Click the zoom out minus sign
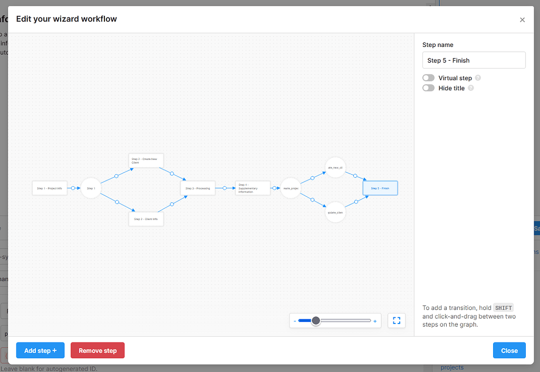 (295, 321)
